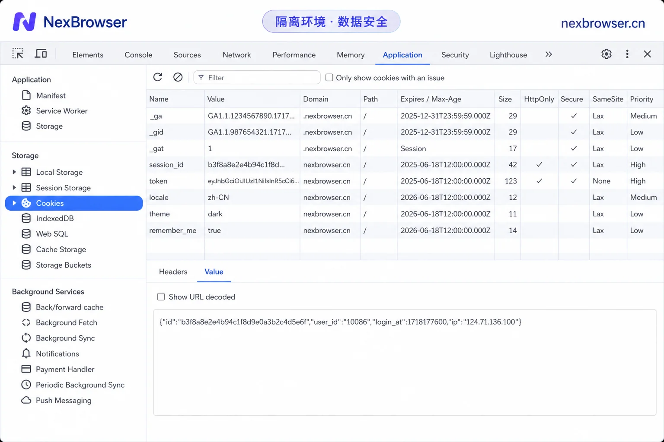Click the nexbrowser.cn link
664x442 pixels.
tap(603, 23)
